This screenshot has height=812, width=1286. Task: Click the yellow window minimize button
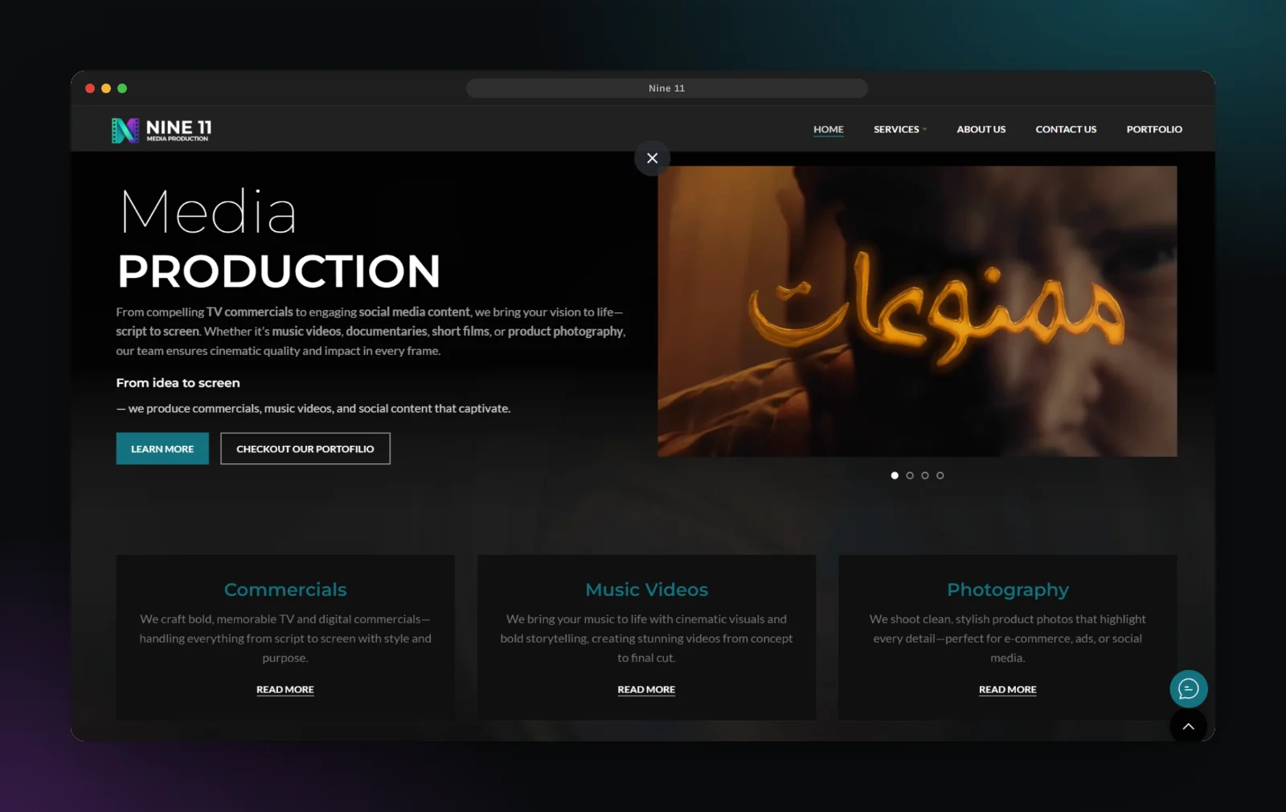[x=106, y=88]
